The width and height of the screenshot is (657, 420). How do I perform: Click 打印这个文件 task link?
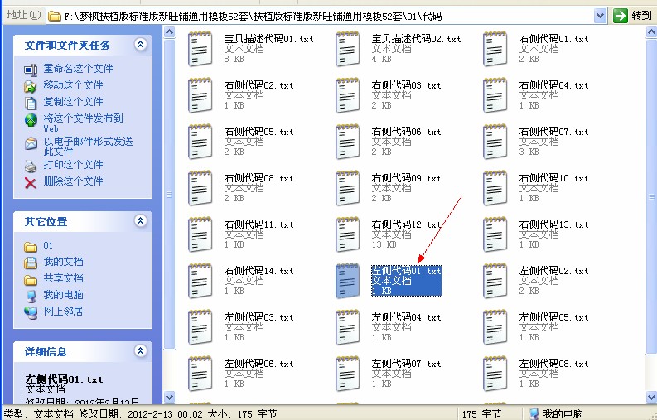[74, 164]
